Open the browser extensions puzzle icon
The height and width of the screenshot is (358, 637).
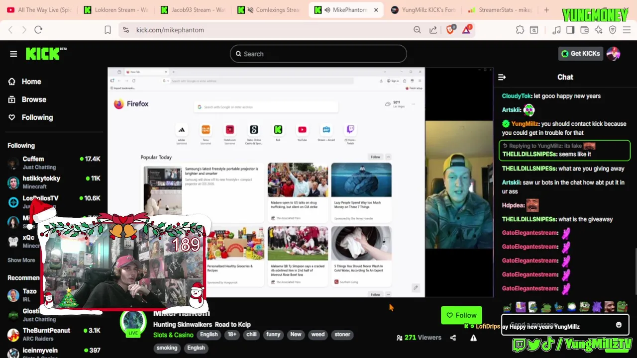[x=520, y=30]
